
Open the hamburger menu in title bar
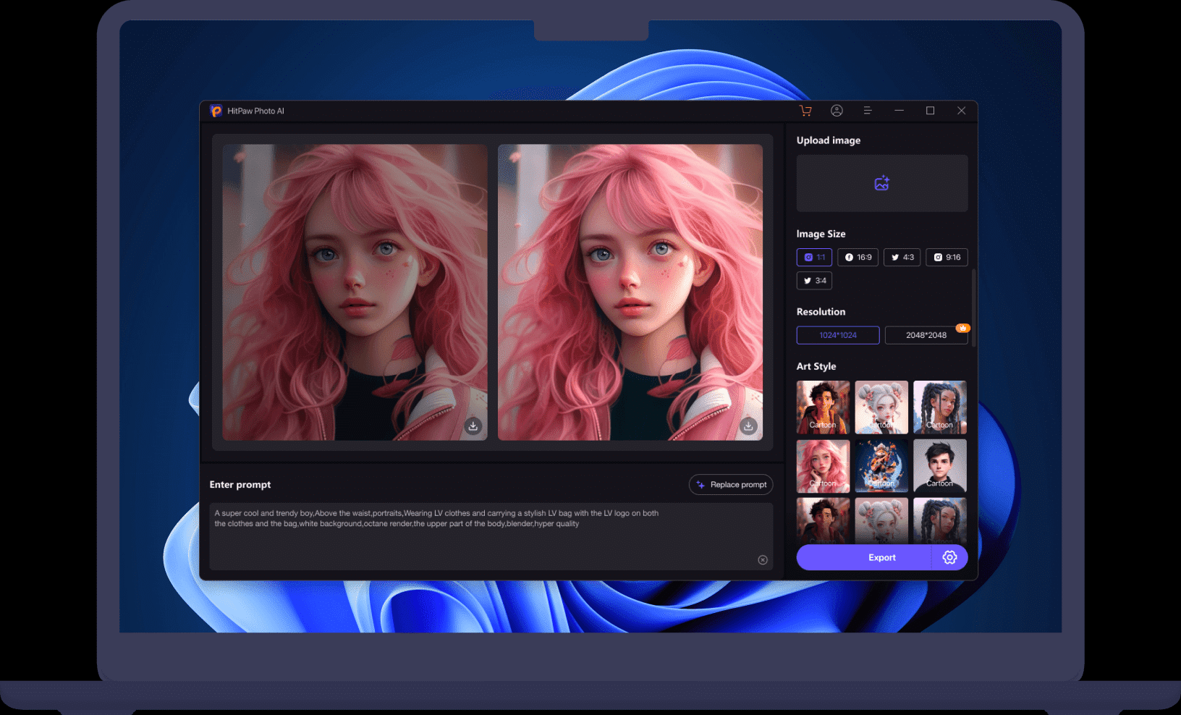[x=867, y=111]
